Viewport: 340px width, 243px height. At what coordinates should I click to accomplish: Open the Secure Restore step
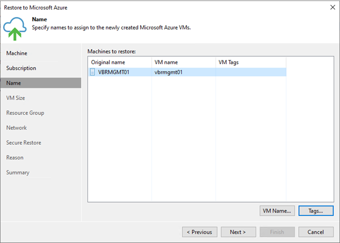[24, 143]
